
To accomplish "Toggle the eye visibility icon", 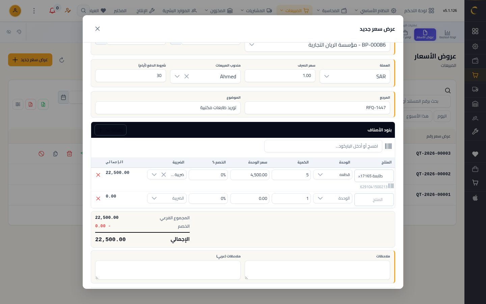I will tap(9, 32).
